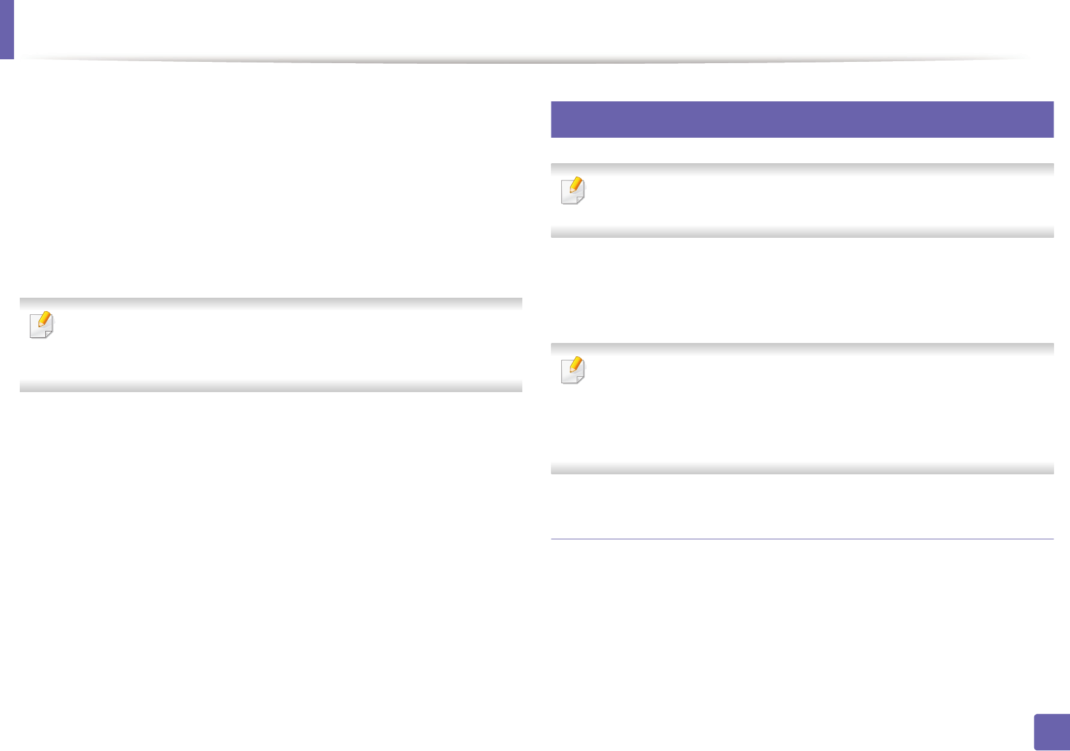Click the note icon in the left column
The height and width of the screenshot is (751, 1070).
[x=42, y=325]
